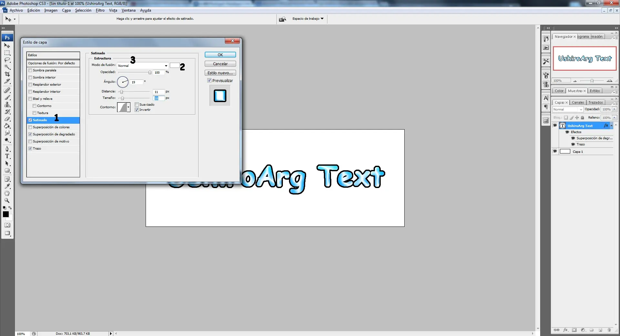Switch to the Canales tab

578,102
